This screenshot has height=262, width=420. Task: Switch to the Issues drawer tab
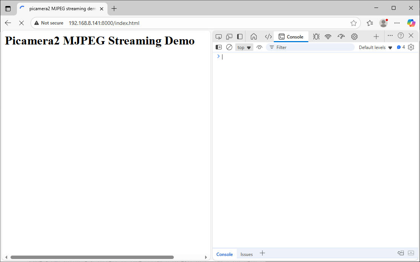pos(247,254)
